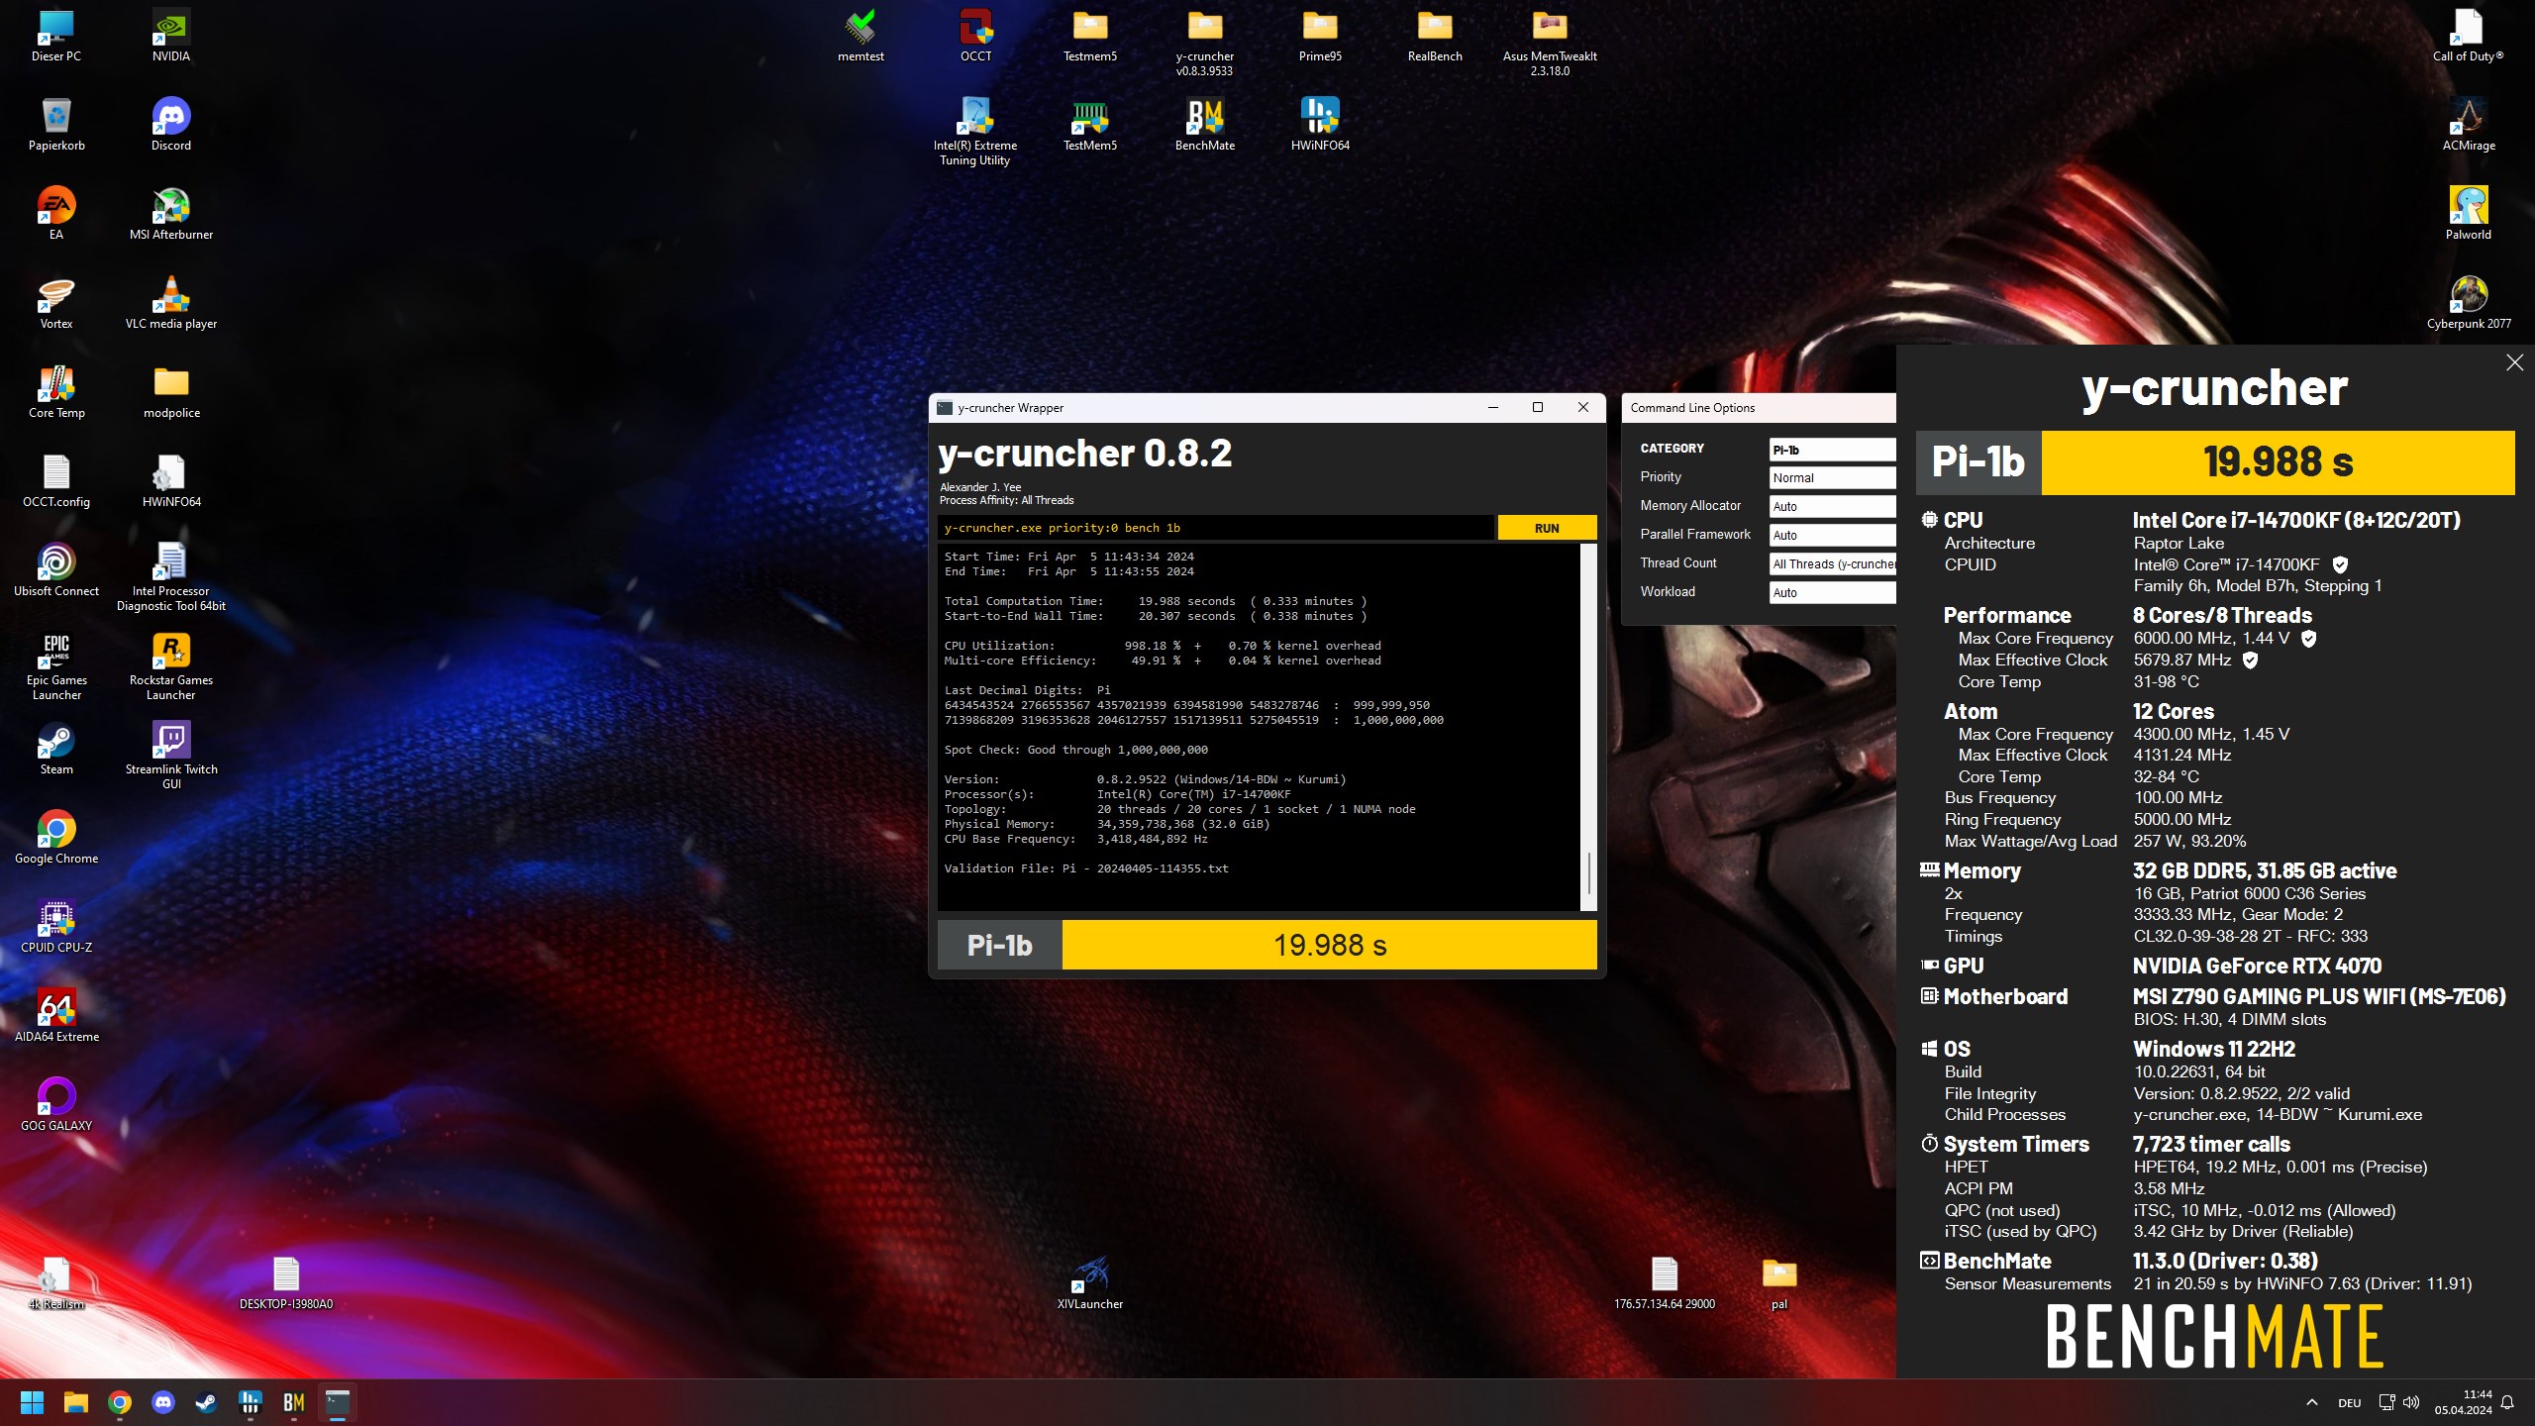
Task: Click the BenchMate taskbar icon
Action: tap(294, 1402)
